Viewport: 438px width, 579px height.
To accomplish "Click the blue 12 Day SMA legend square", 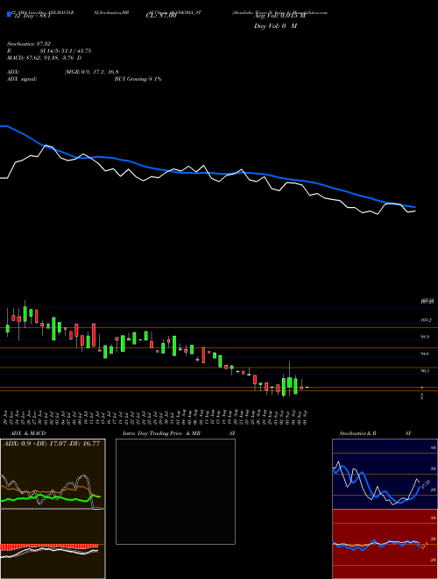I will coord(9,15).
